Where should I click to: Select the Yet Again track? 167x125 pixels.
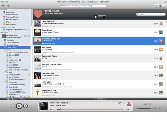point(99,50)
